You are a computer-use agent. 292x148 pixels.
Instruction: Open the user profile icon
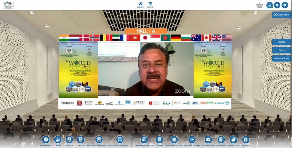[270, 5]
